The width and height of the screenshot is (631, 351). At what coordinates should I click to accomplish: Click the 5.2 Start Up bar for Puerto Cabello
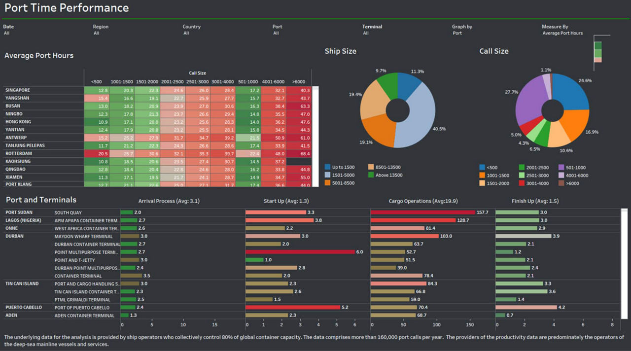[293, 307]
